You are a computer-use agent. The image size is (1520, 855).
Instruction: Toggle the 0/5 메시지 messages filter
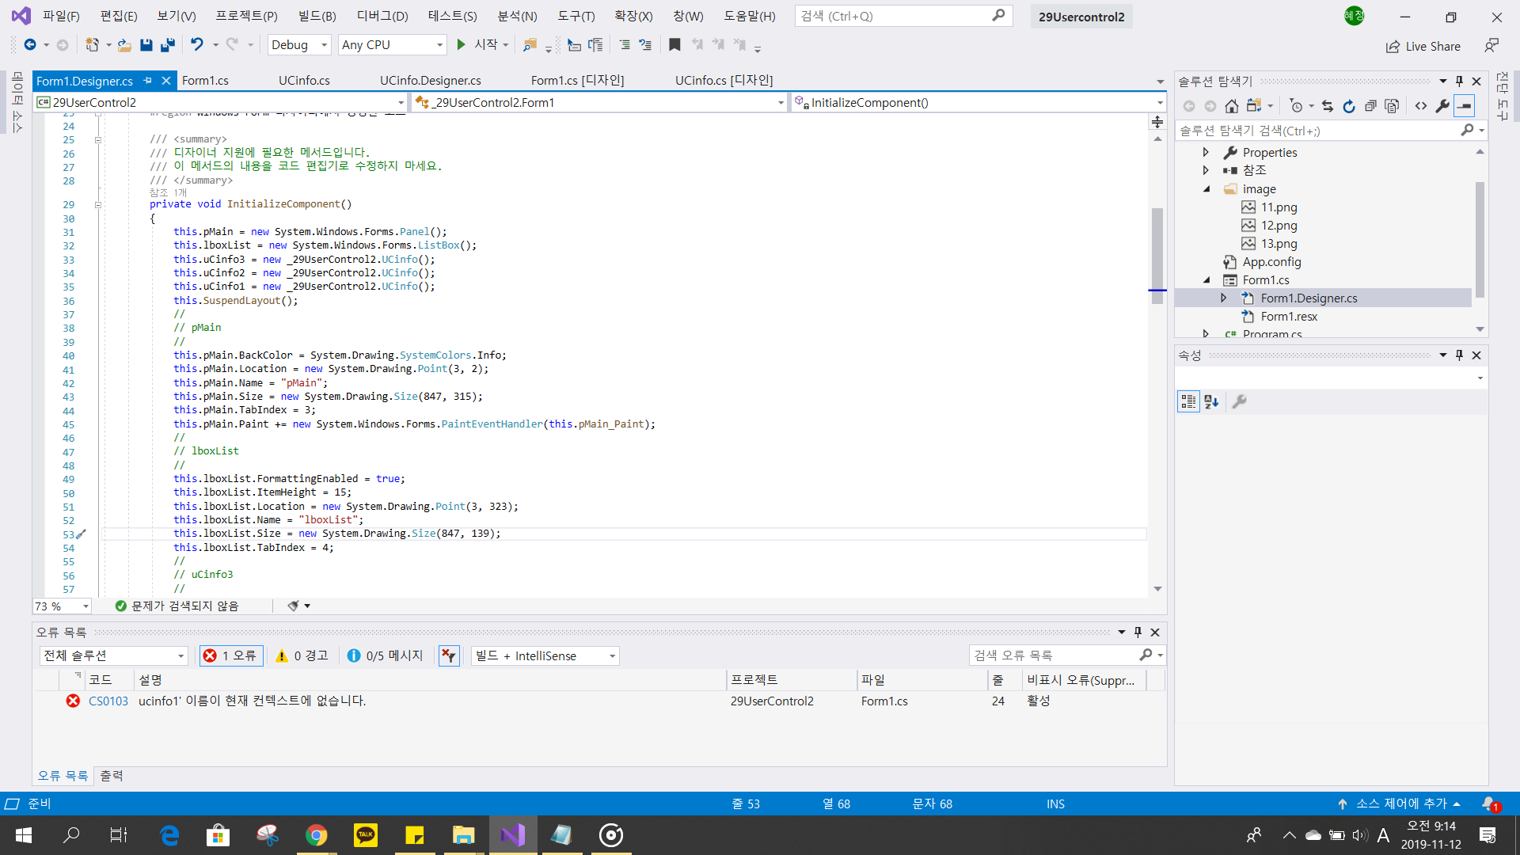(x=385, y=655)
